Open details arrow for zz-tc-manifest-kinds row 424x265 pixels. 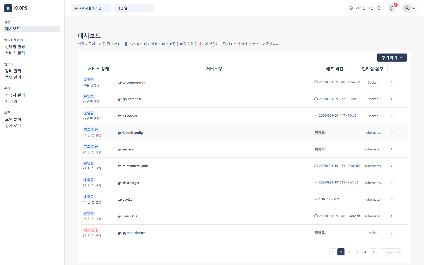pyautogui.click(x=391, y=166)
